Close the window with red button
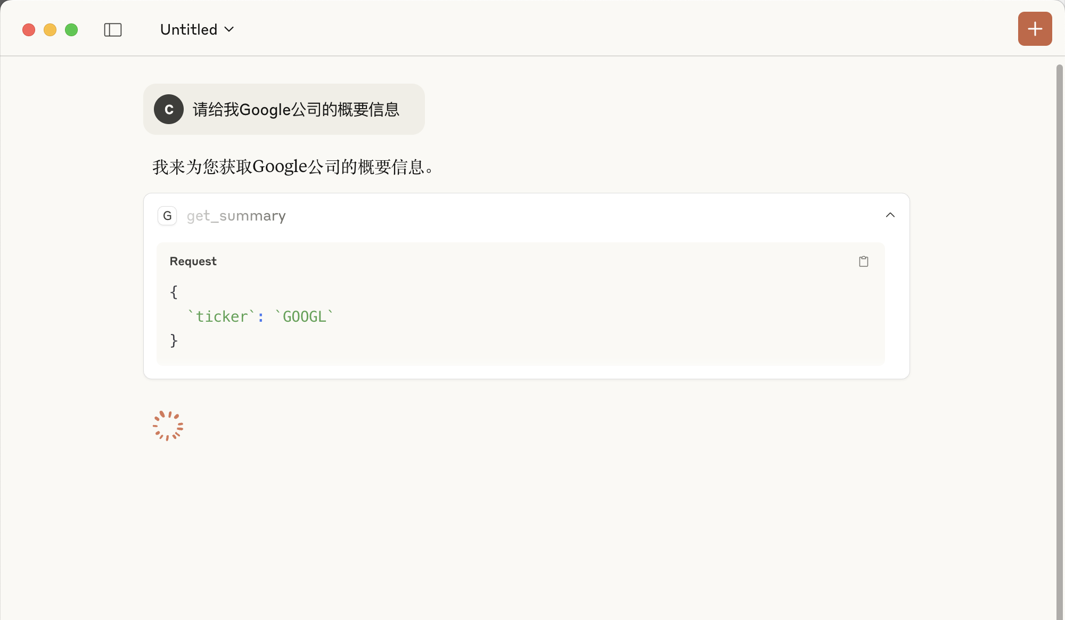Viewport: 1065px width, 620px height. (x=29, y=30)
